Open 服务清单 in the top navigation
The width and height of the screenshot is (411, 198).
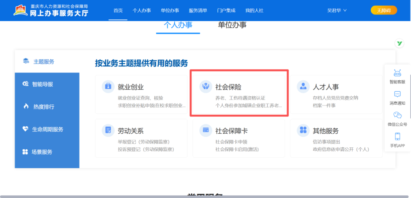pos(198,11)
